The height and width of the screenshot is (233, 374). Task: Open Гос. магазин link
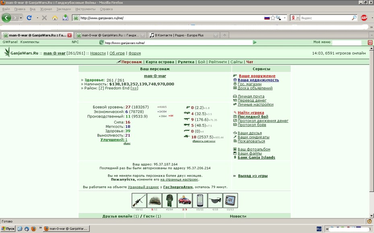249,84
